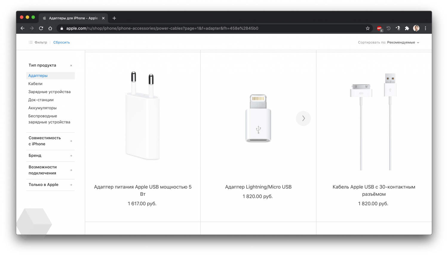Expand the Бренд filter section
The width and height of the screenshot is (448, 256).
tap(50, 156)
